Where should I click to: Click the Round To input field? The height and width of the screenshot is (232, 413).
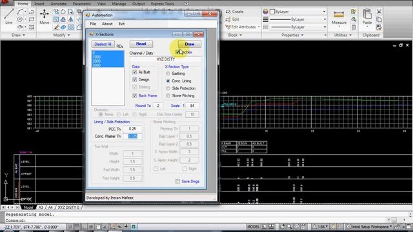[157, 106]
